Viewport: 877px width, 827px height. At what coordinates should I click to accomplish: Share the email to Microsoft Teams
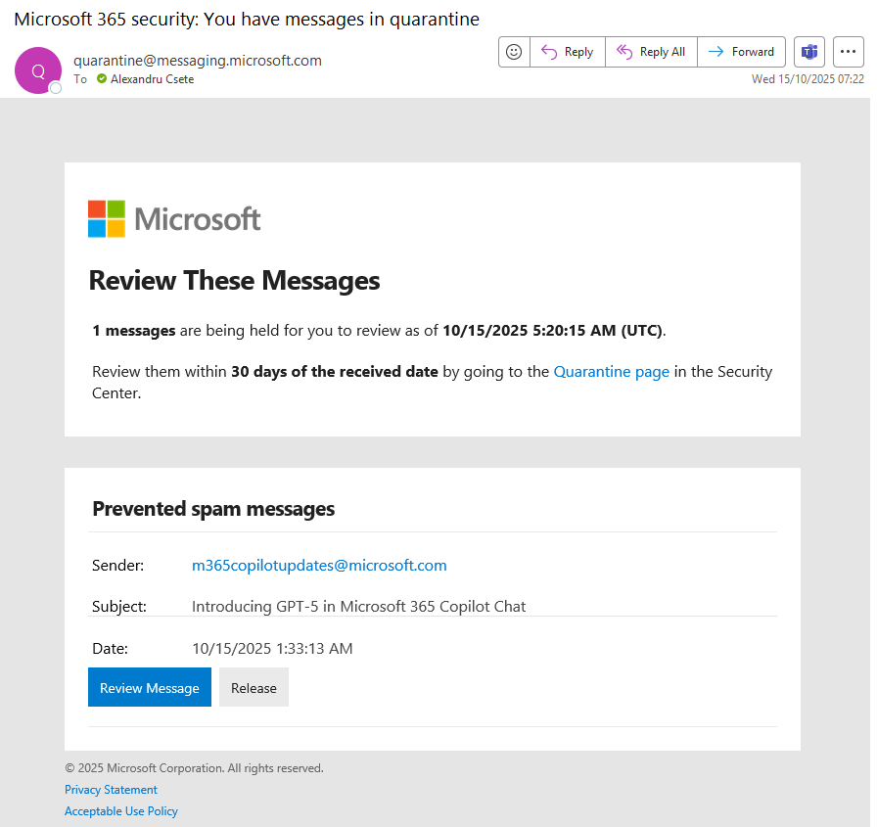coord(809,52)
